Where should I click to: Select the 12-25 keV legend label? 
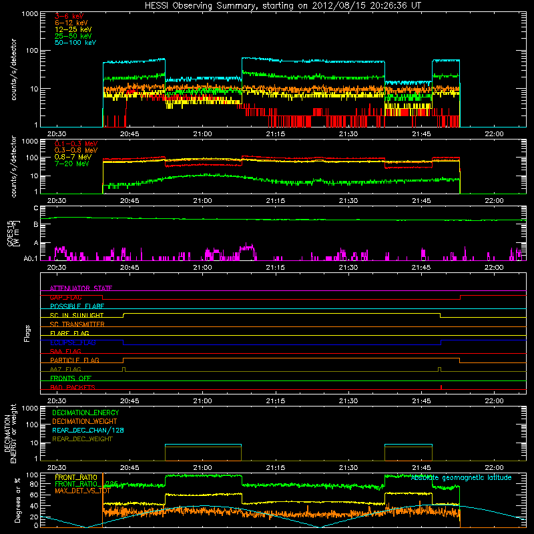tap(73, 29)
